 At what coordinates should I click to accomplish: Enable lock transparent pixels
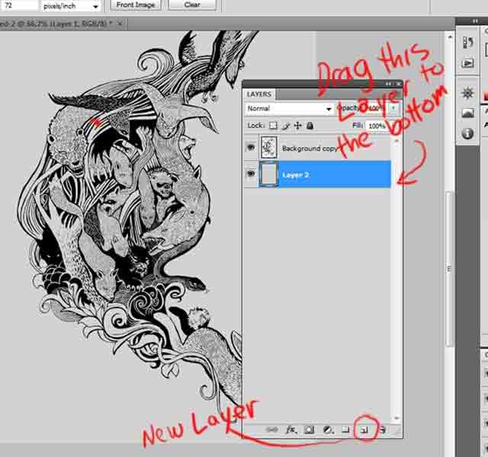point(273,126)
